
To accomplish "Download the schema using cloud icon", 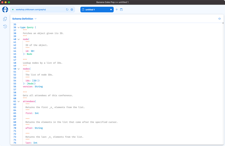I will click(x=219, y=19).
